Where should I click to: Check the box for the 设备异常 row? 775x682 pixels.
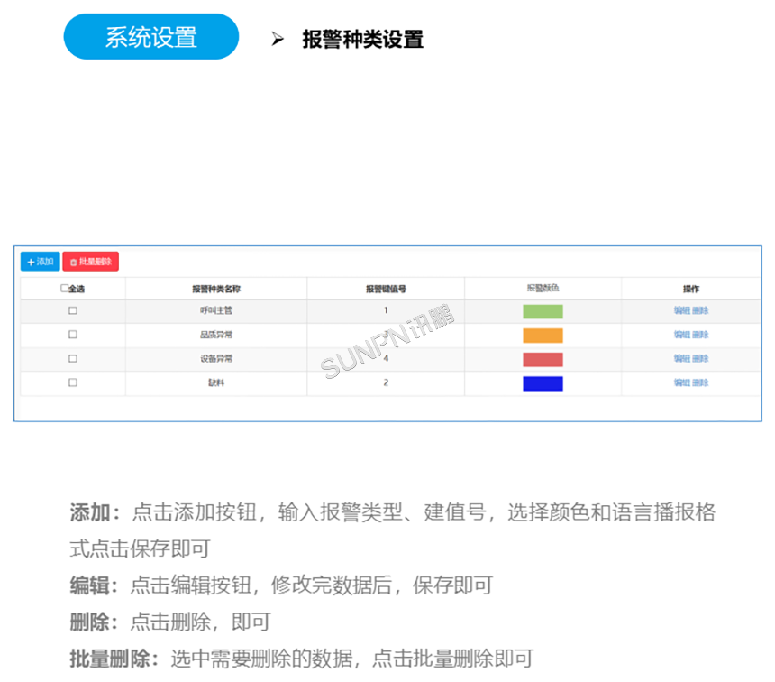pyautogui.click(x=73, y=358)
